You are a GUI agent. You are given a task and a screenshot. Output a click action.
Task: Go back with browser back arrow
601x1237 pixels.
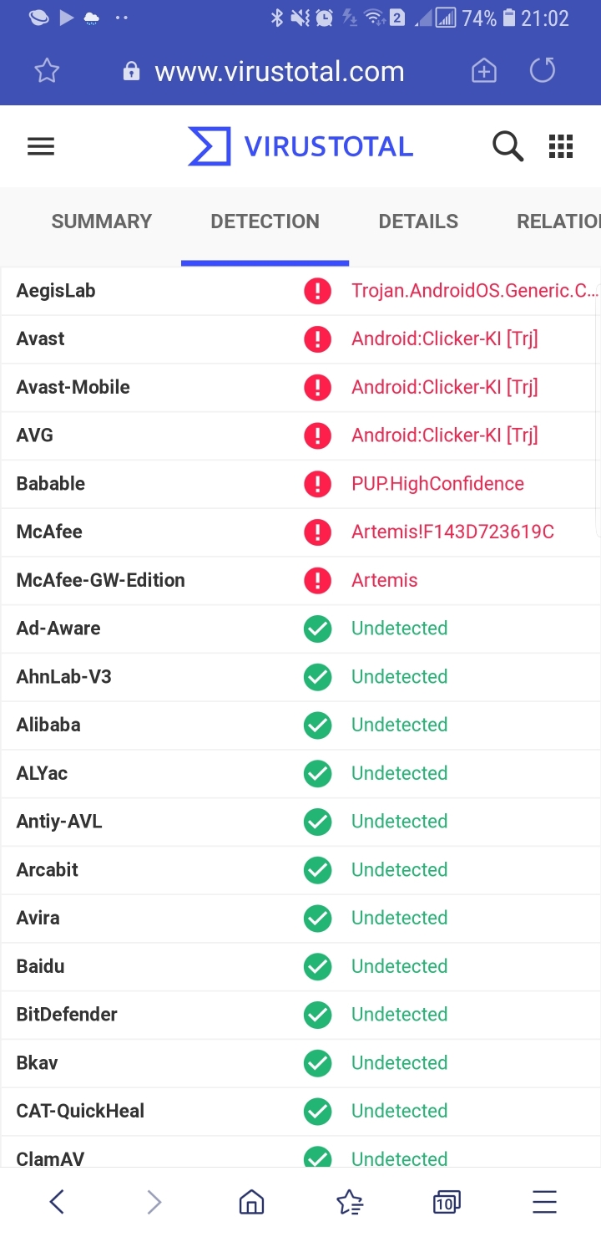57,1202
